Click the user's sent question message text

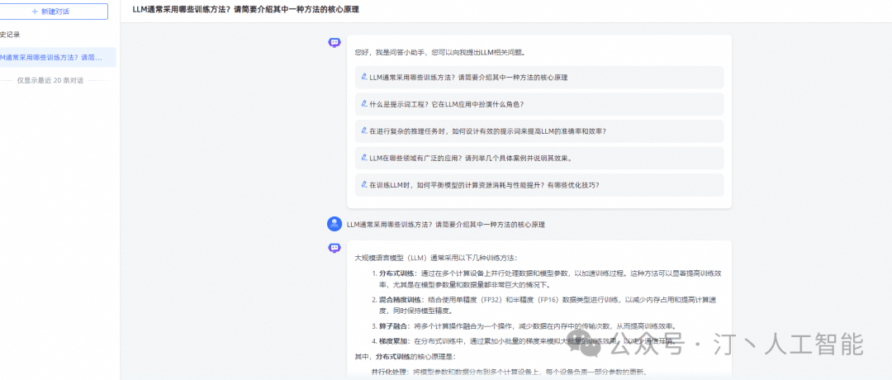446,225
